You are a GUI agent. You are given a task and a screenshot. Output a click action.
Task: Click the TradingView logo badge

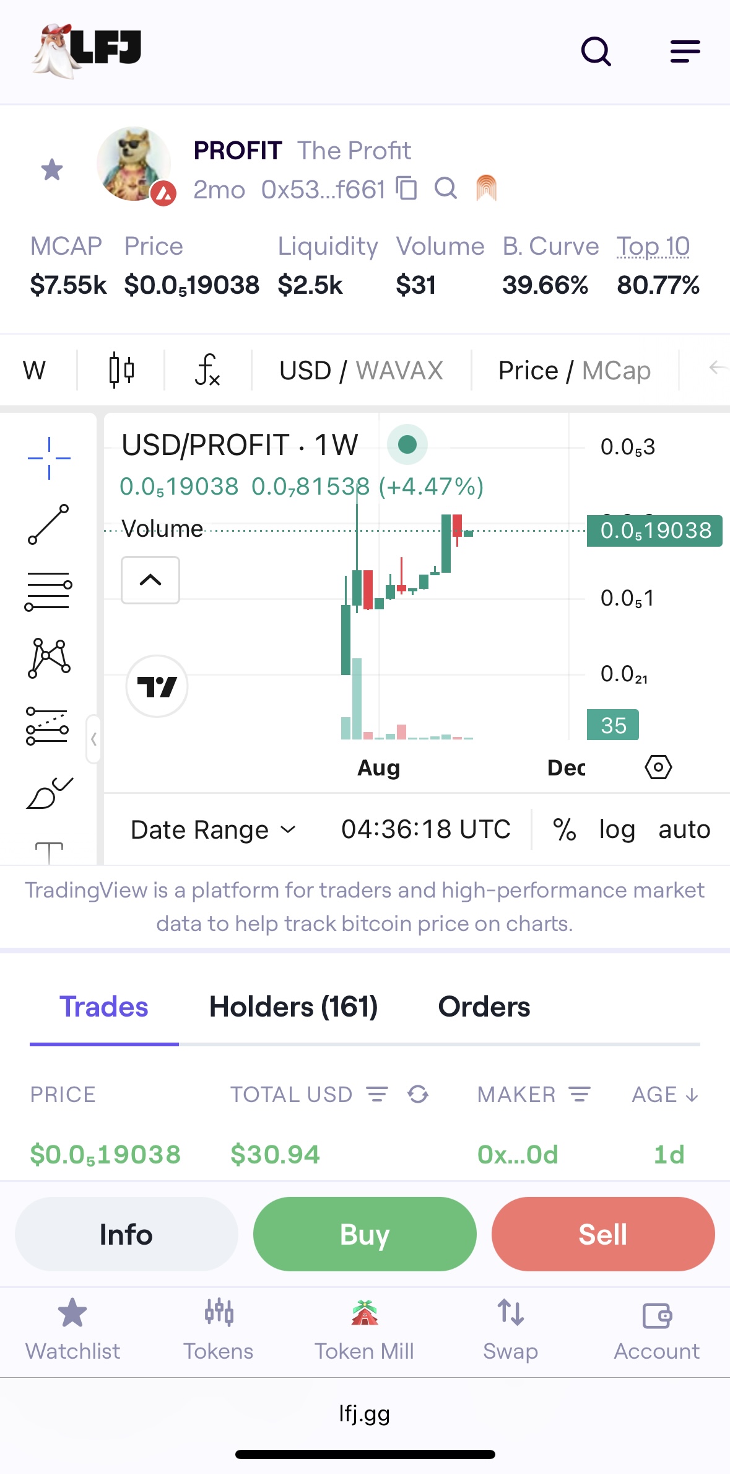tap(157, 686)
